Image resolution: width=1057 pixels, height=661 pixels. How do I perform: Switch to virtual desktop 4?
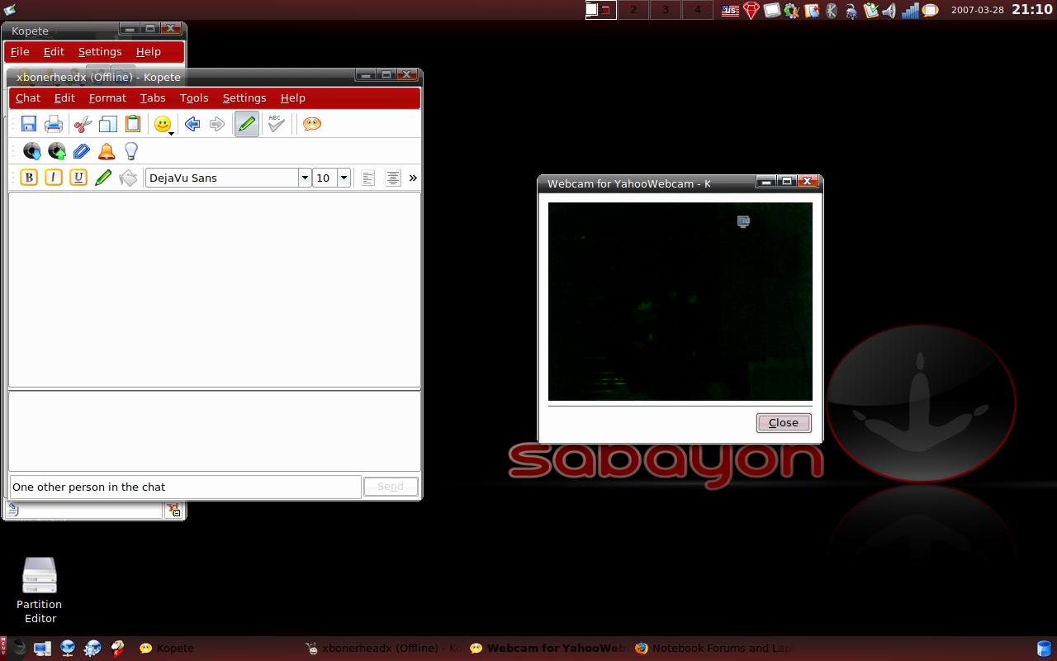point(698,10)
